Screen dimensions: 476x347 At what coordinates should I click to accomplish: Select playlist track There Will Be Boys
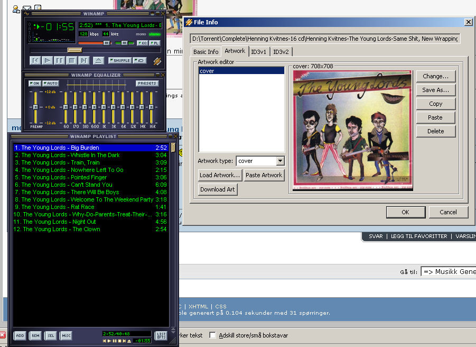tap(91, 192)
